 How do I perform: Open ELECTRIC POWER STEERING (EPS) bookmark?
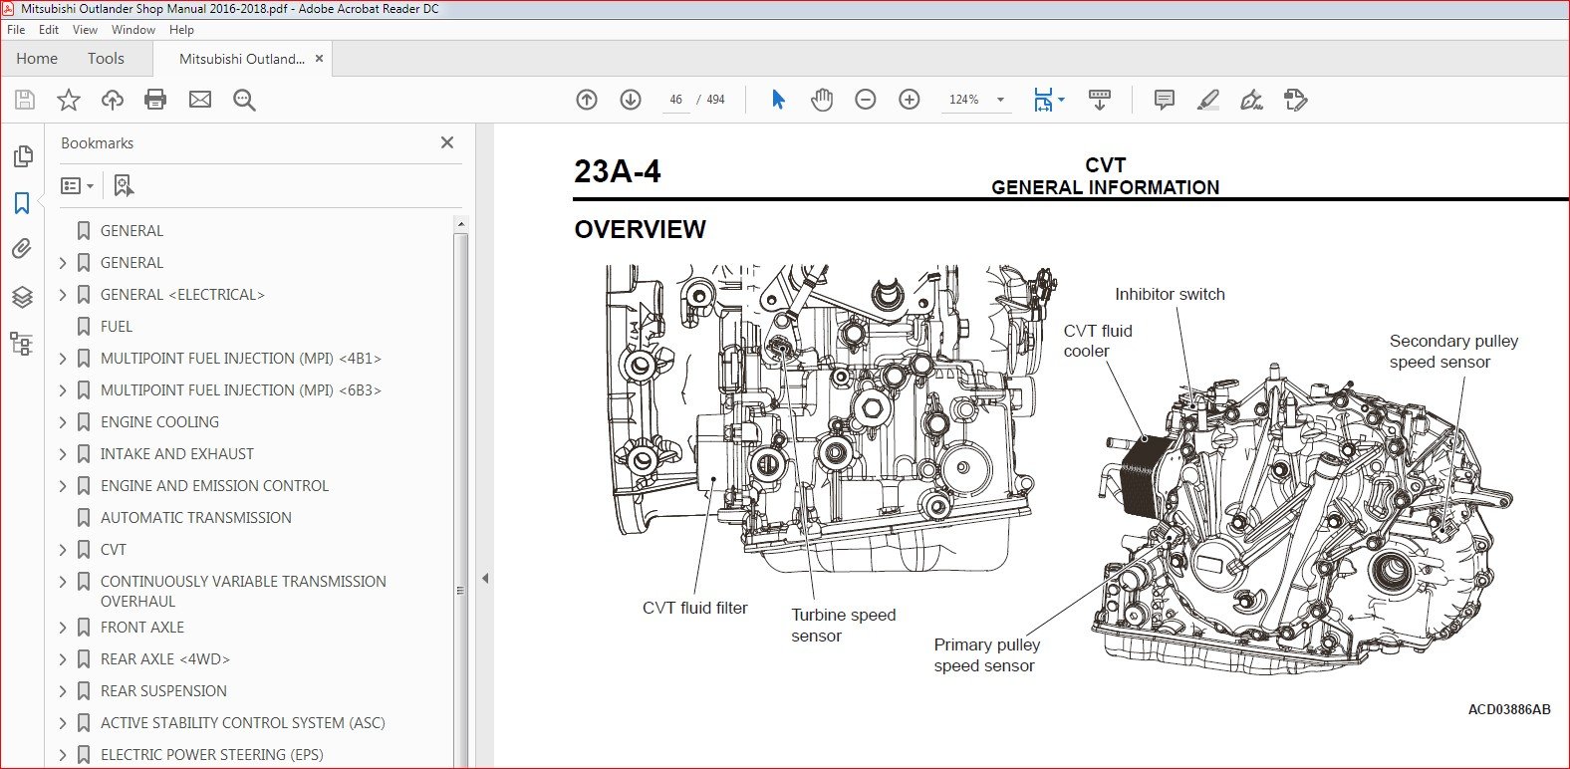point(212,755)
